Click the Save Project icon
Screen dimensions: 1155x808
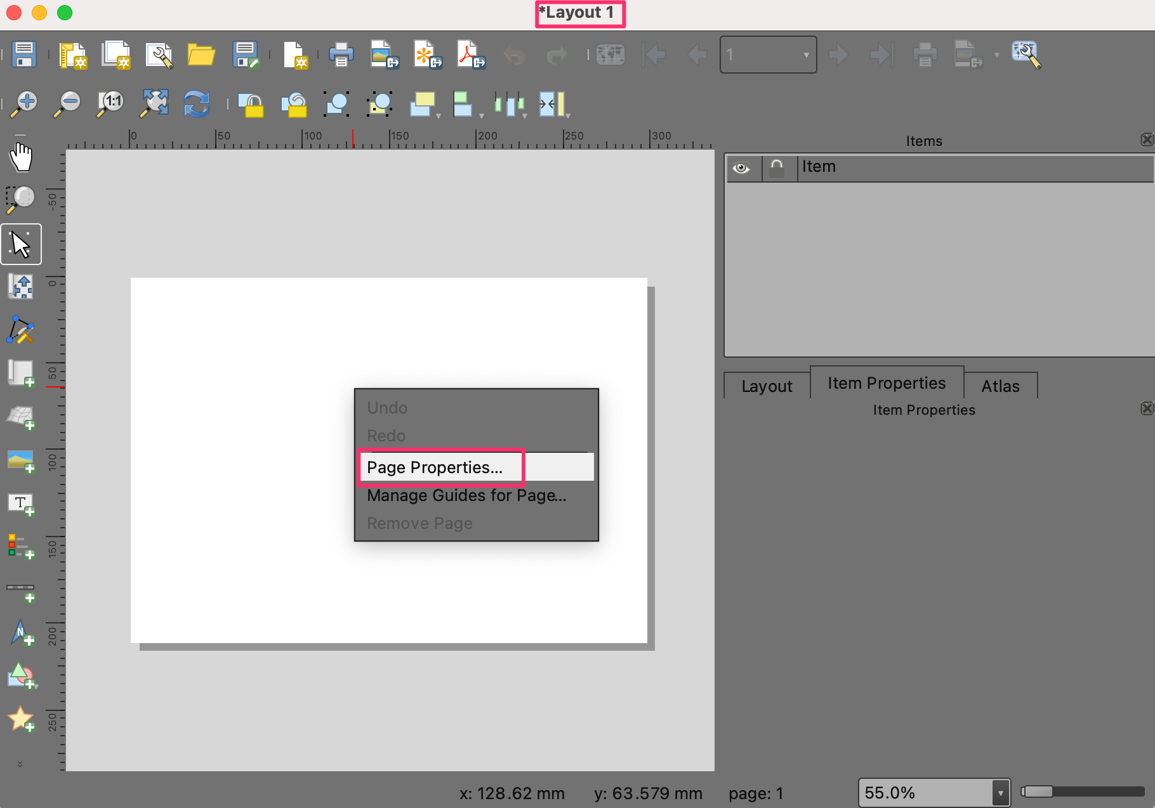(x=24, y=55)
